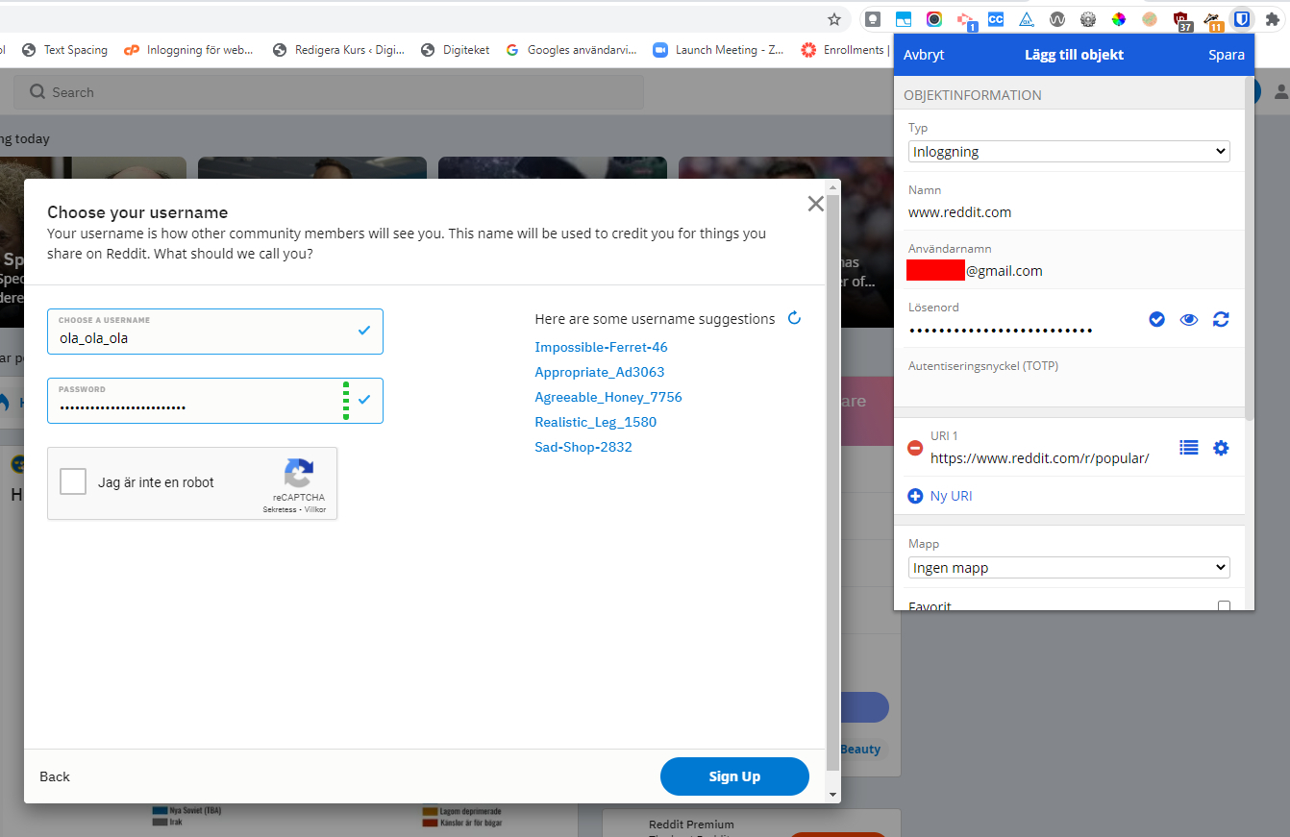Select suggestion Impossible-Ferret-46

pyautogui.click(x=601, y=347)
